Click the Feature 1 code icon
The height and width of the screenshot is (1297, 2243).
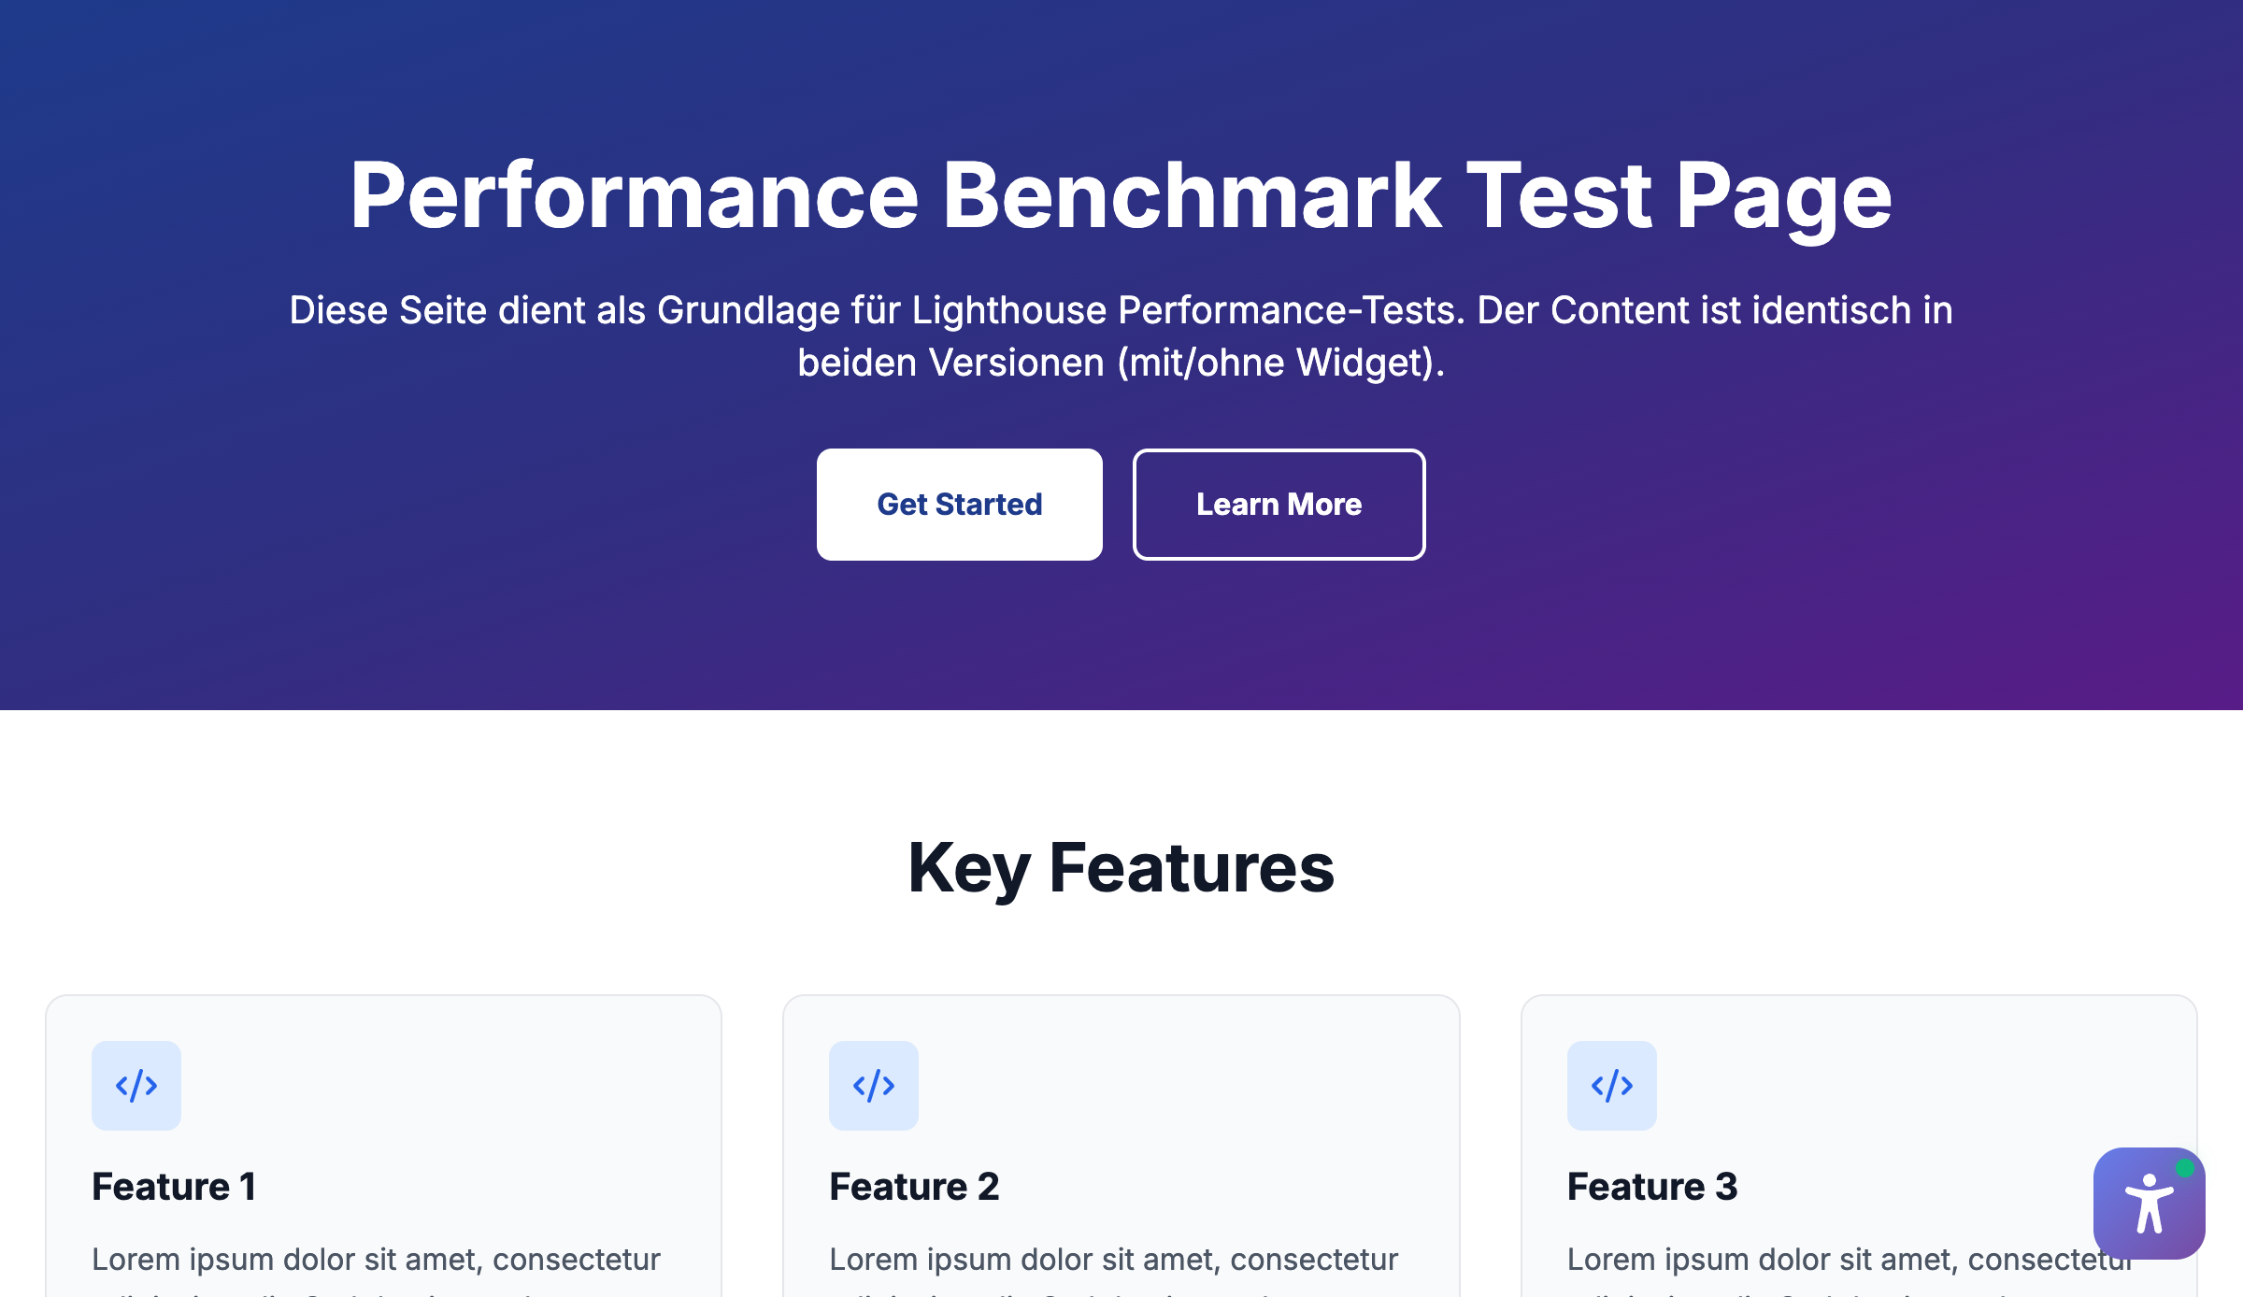[x=136, y=1086]
